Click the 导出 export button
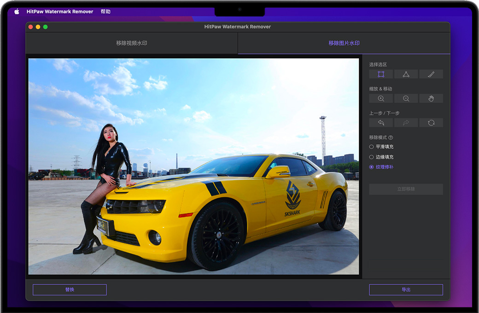 (406, 290)
